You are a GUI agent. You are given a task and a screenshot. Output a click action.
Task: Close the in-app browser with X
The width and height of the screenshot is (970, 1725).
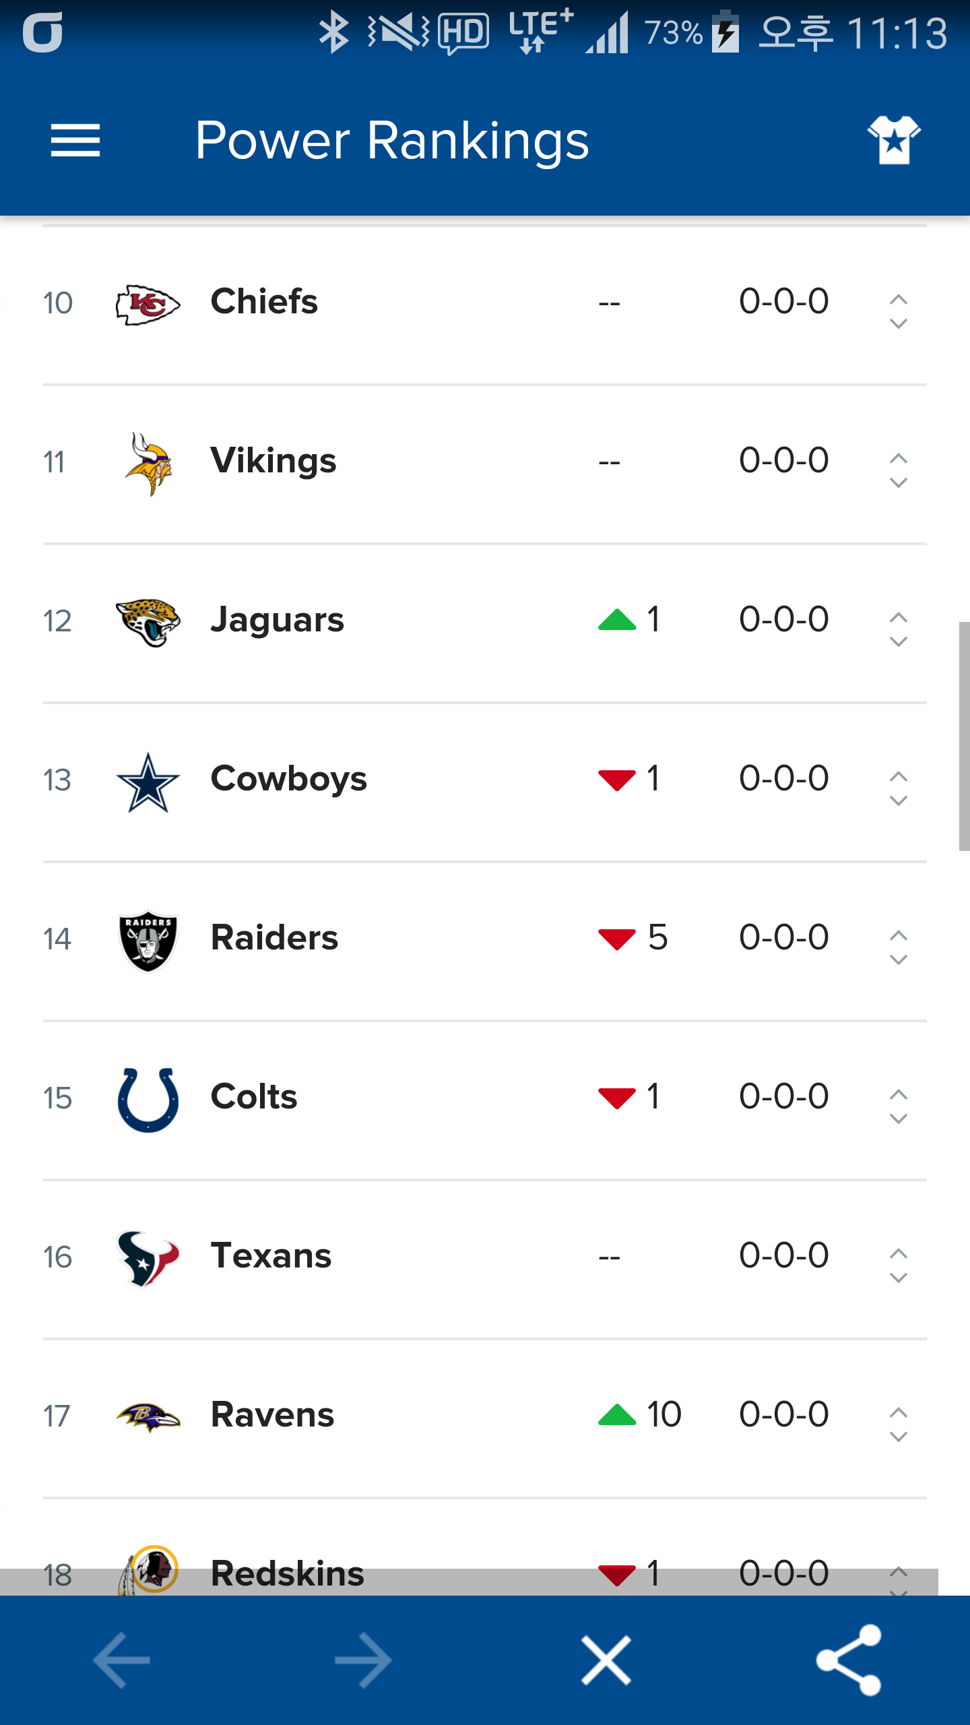pyautogui.click(x=606, y=1660)
